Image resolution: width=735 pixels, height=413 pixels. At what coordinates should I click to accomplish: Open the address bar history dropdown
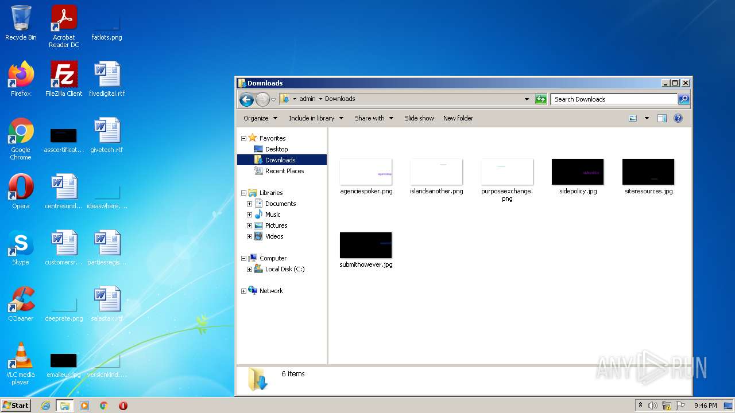pos(527,99)
